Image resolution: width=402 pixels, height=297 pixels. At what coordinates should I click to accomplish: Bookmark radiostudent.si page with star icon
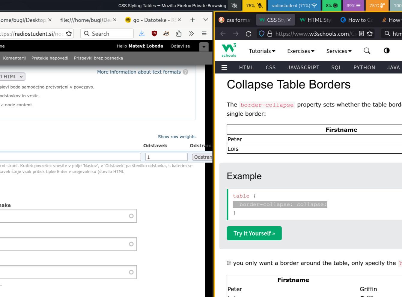(69, 34)
